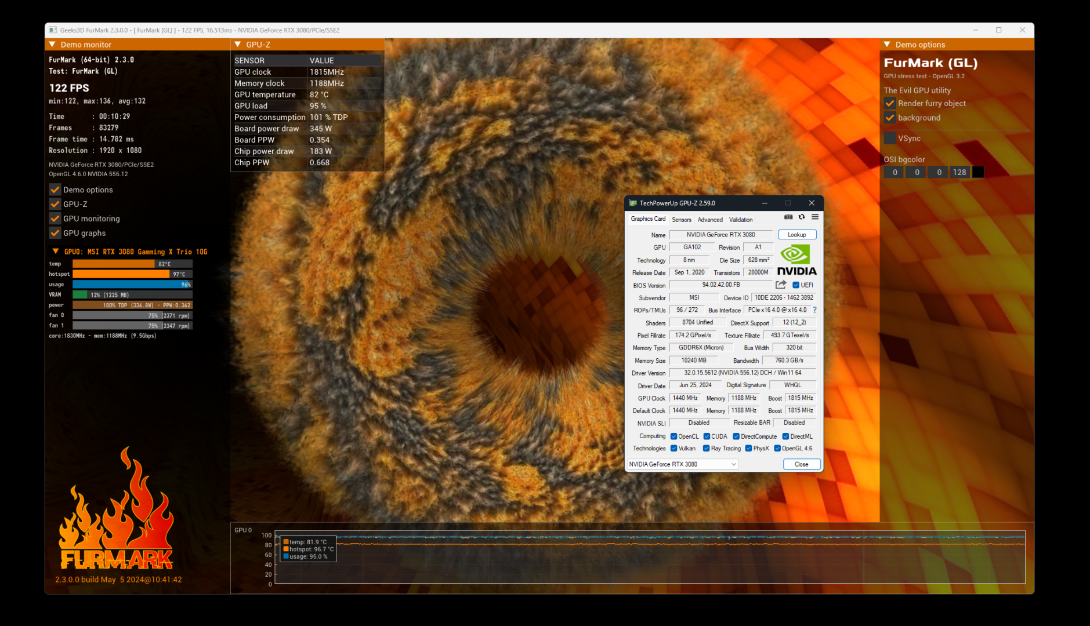The height and width of the screenshot is (626, 1090).
Task: Click the green VRAM usage bar
Action: pos(132,295)
